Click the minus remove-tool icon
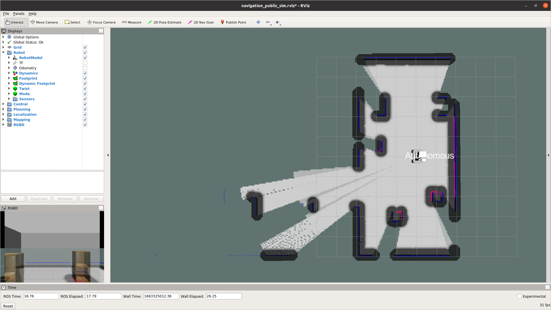551x310 pixels. click(268, 22)
